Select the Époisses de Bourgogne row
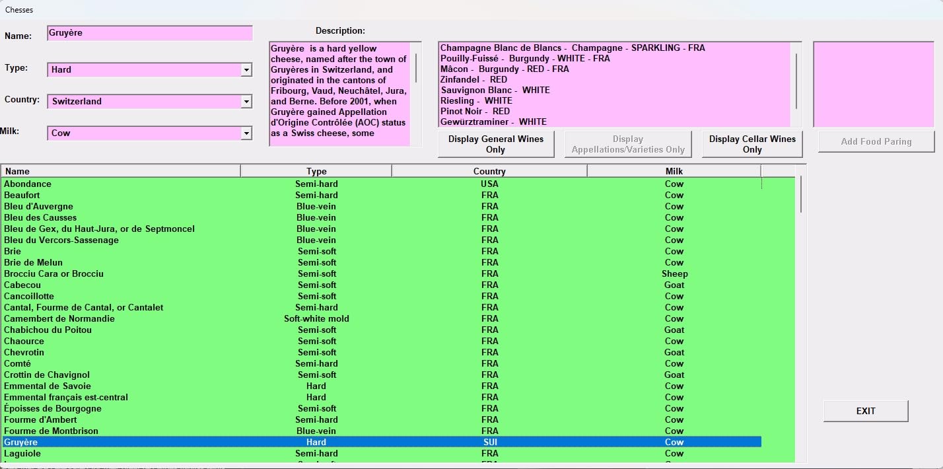The image size is (943, 469). [x=382, y=408]
